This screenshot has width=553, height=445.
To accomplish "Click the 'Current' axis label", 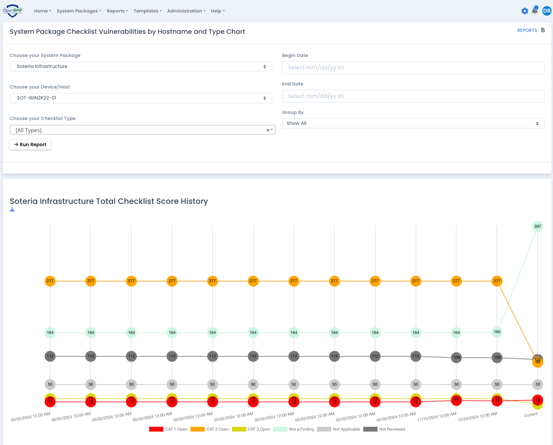I will click(x=531, y=415).
